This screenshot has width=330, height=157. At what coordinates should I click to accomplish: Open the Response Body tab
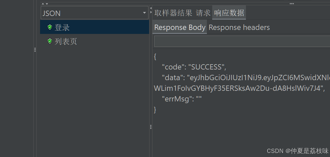[x=180, y=27]
